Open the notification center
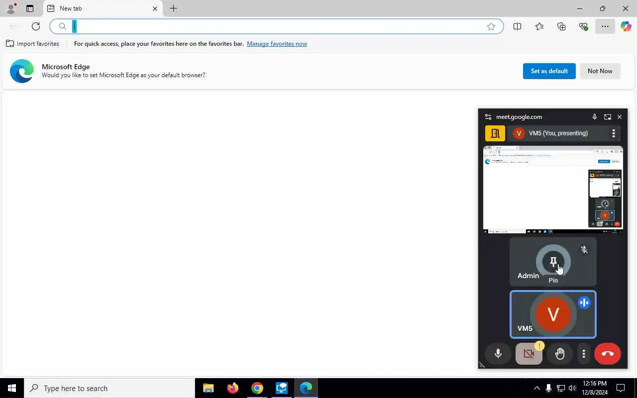This screenshot has height=398, width=637. pyautogui.click(x=621, y=388)
